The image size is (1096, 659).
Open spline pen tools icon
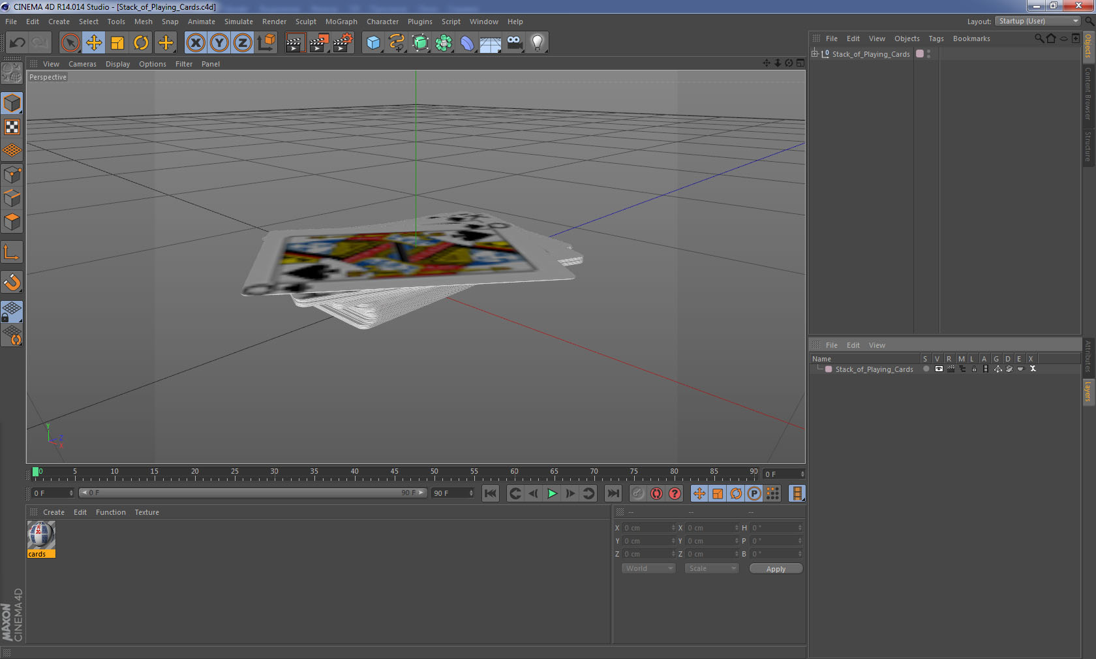pos(397,43)
